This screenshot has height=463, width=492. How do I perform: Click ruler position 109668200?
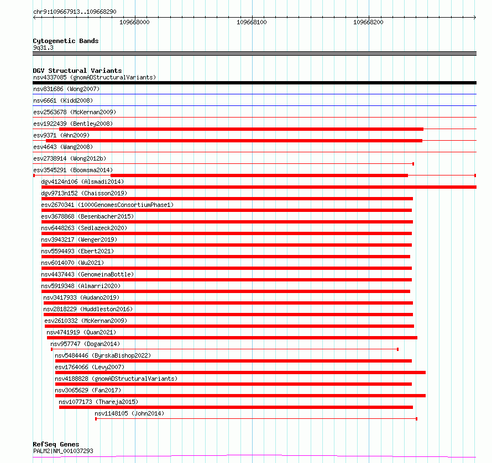[368, 22]
